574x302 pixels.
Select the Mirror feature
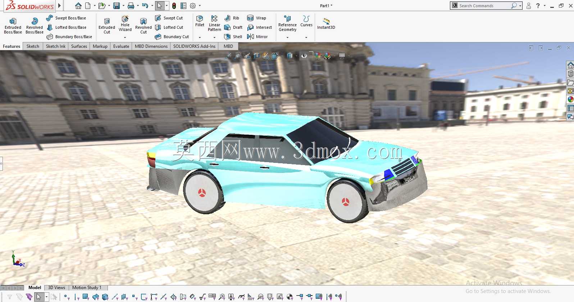point(257,37)
